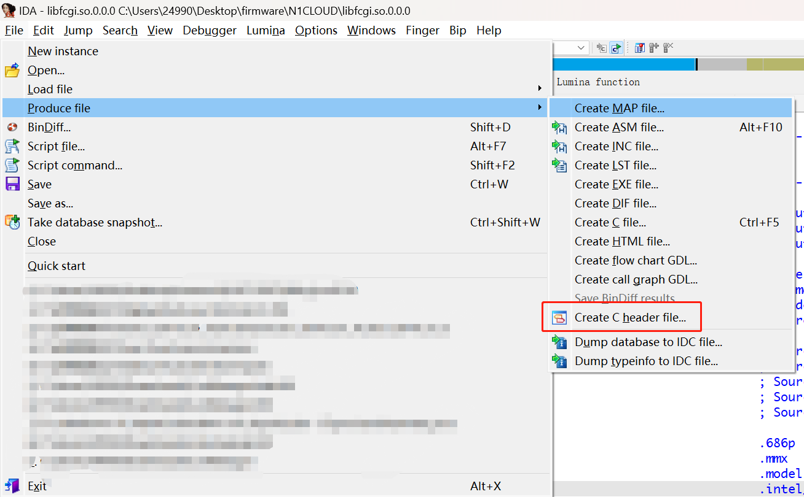This screenshot has width=804, height=497.
Task: Expand the Load file submenu
Action: pyautogui.click(x=274, y=89)
